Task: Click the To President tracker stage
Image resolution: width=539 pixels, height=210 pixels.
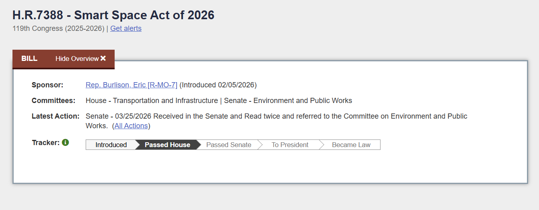Action: 290,145
